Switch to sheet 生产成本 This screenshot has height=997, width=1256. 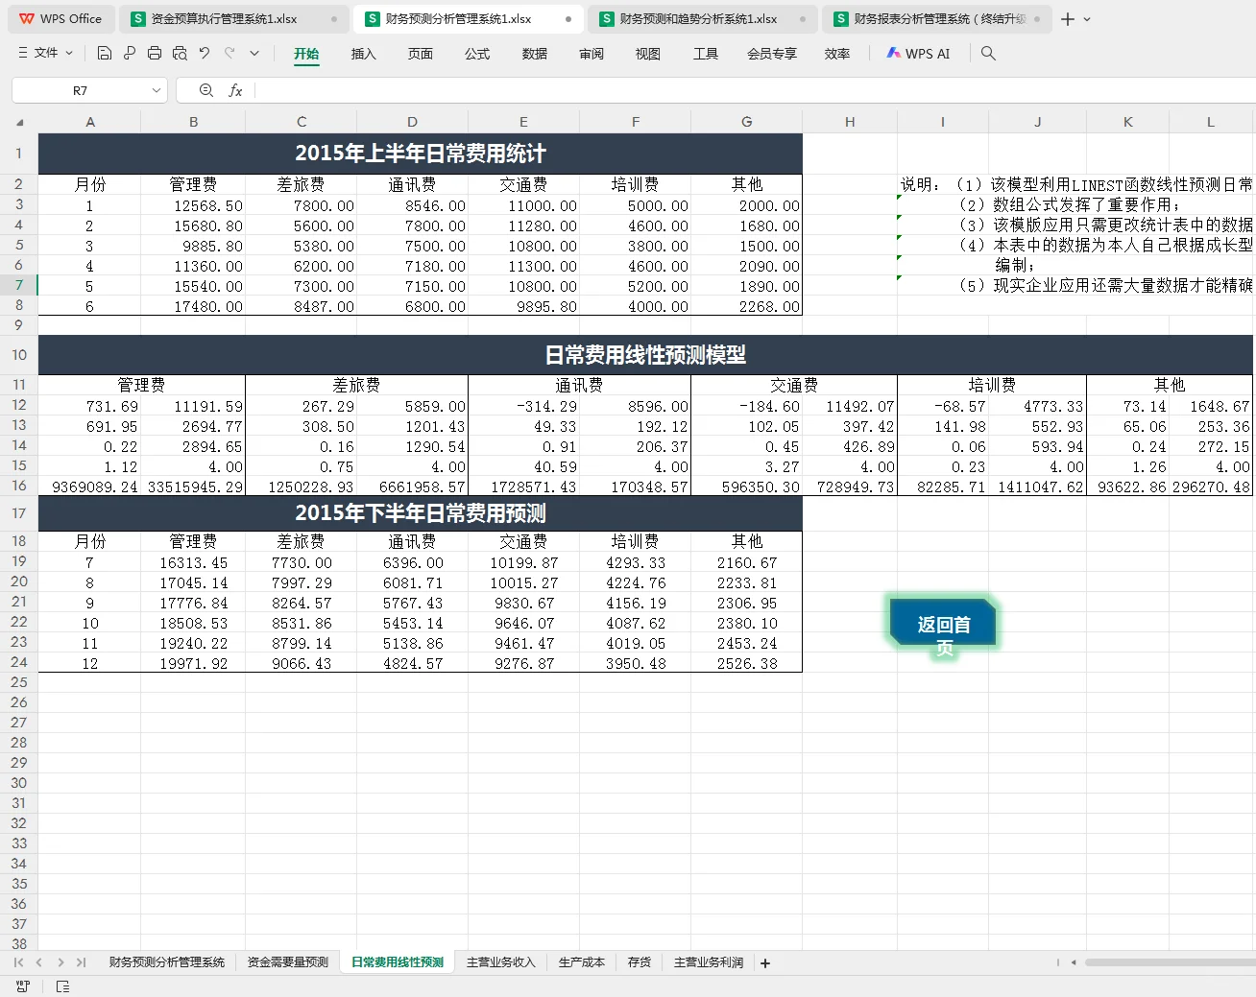click(582, 962)
